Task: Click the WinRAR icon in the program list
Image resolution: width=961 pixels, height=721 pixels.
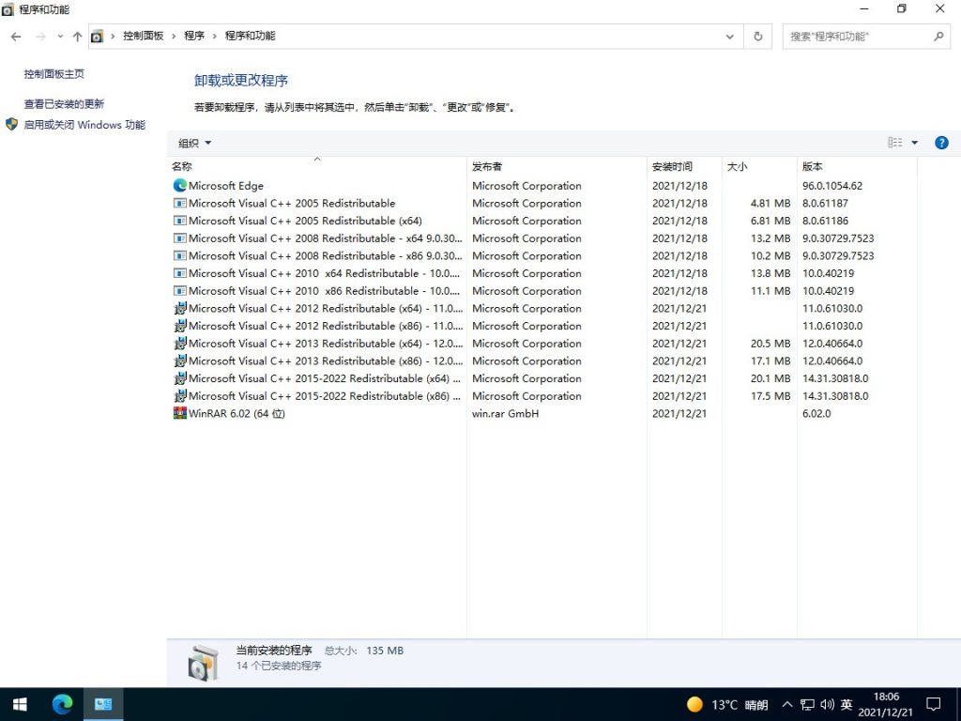Action: tap(179, 413)
